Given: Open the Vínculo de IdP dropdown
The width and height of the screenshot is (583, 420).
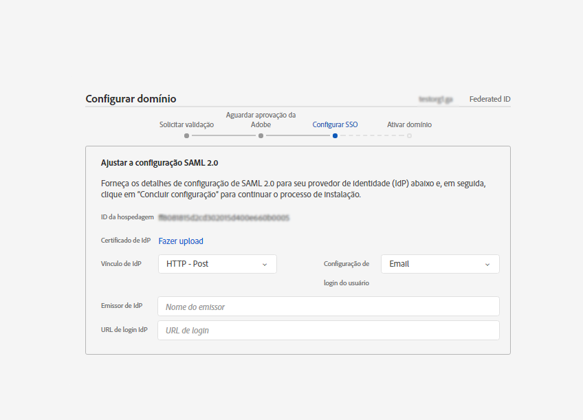Looking at the screenshot, I should (217, 264).
